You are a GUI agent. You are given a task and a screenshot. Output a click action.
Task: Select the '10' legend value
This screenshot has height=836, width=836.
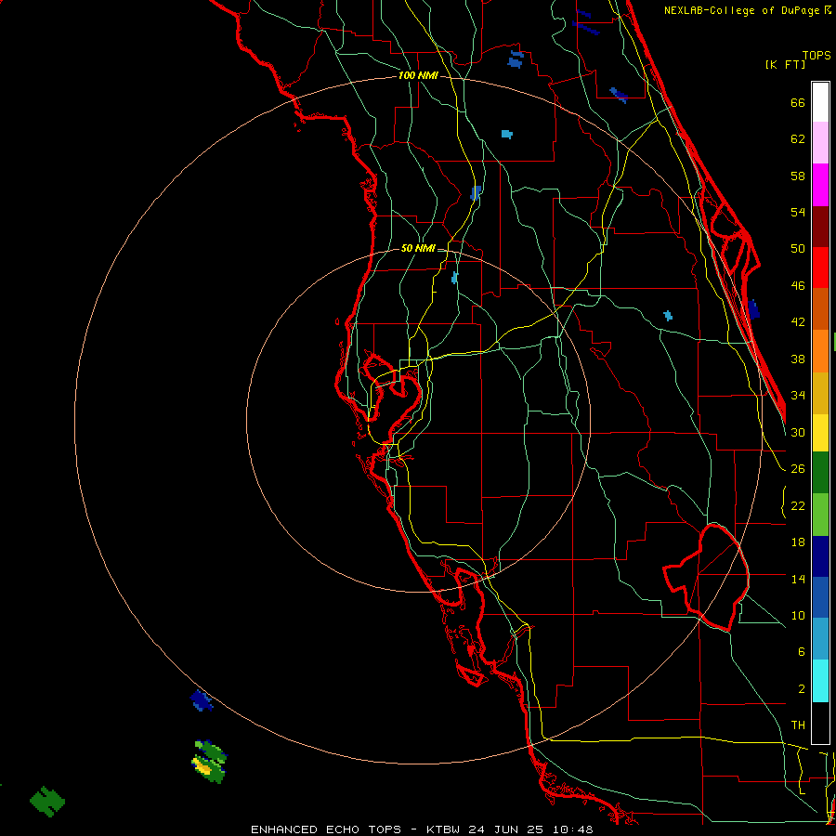[798, 615]
